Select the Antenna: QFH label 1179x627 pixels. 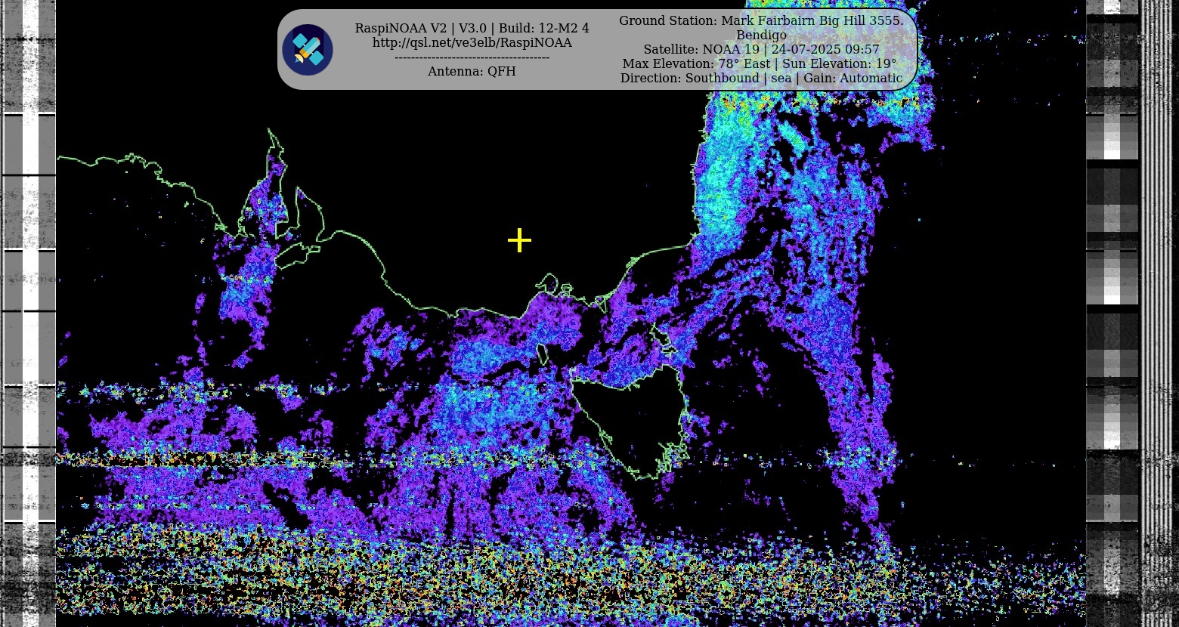472,72
